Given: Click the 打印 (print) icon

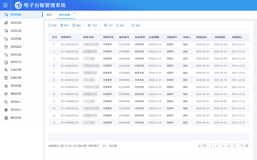Looking at the screenshot, I should [x=105, y=25].
